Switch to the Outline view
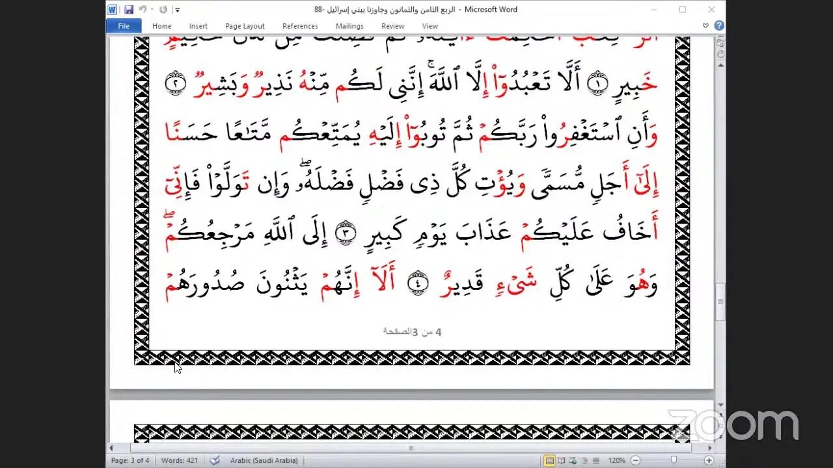 click(x=584, y=460)
